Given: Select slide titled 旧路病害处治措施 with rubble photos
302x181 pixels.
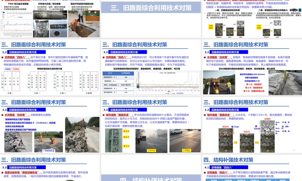Looking at the screenshot, I should tap(50, 125).
